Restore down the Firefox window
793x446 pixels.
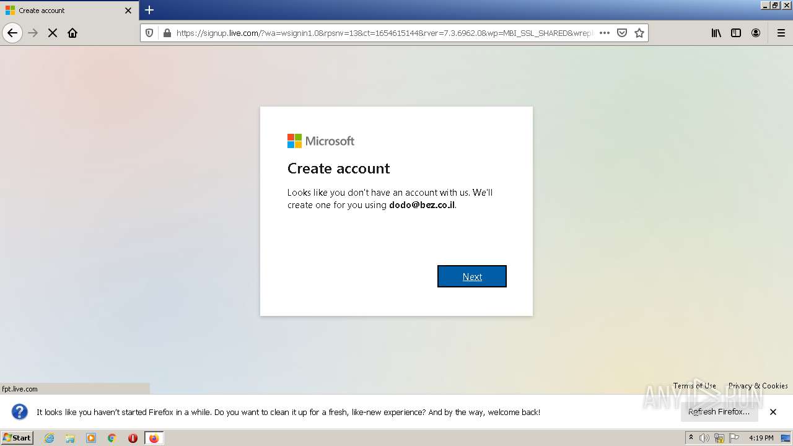(x=775, y=5)
